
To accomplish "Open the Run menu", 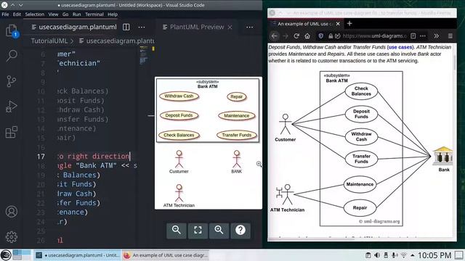I will tap(76, 14).
